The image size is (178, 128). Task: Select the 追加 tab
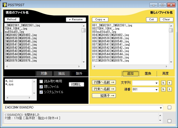click(130, 74)
